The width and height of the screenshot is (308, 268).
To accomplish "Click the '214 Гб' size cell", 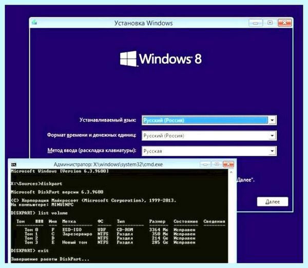I will coord(160,238).
